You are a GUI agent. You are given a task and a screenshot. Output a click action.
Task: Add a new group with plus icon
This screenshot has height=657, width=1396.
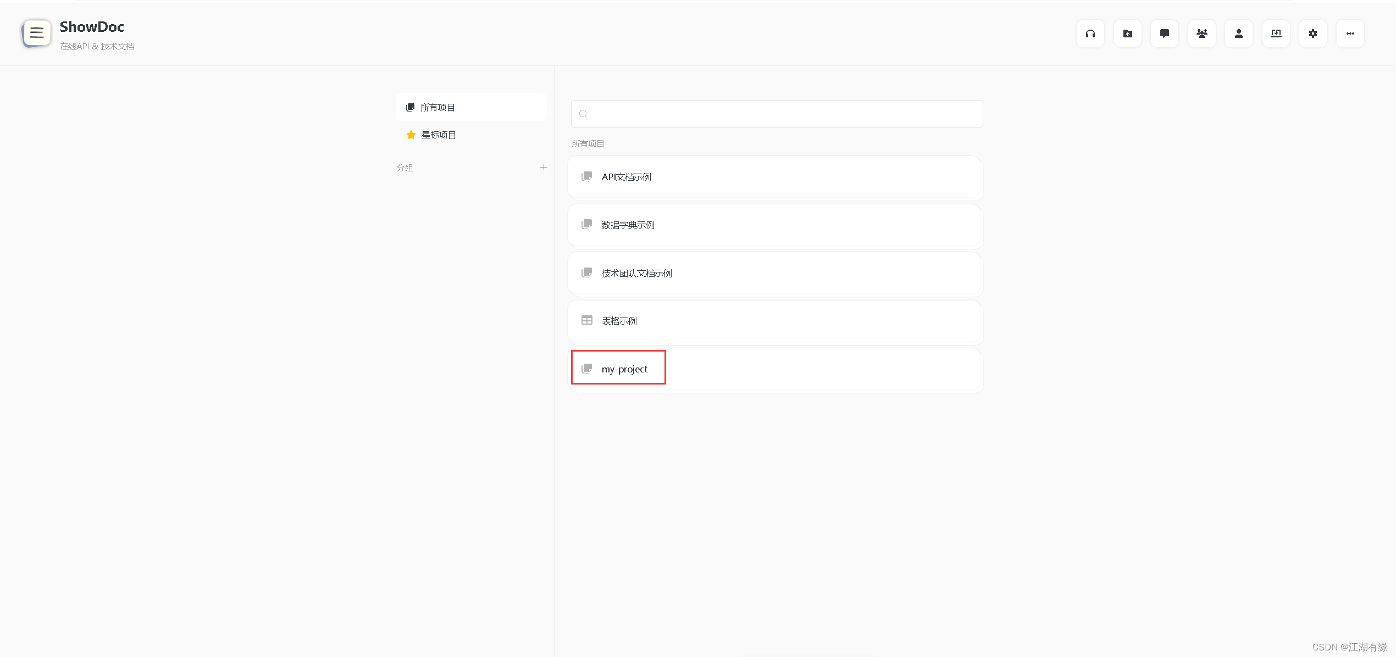544,167
